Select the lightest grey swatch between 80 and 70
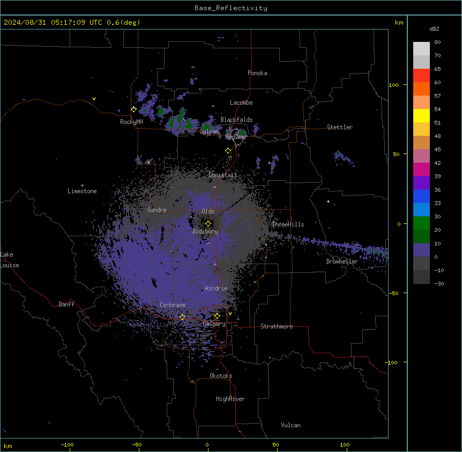This screenshot has width=462, height=452. 421,48
